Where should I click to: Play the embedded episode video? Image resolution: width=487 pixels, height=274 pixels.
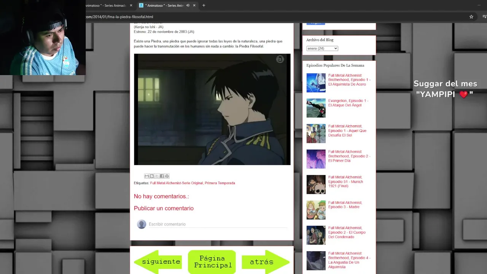212,109
